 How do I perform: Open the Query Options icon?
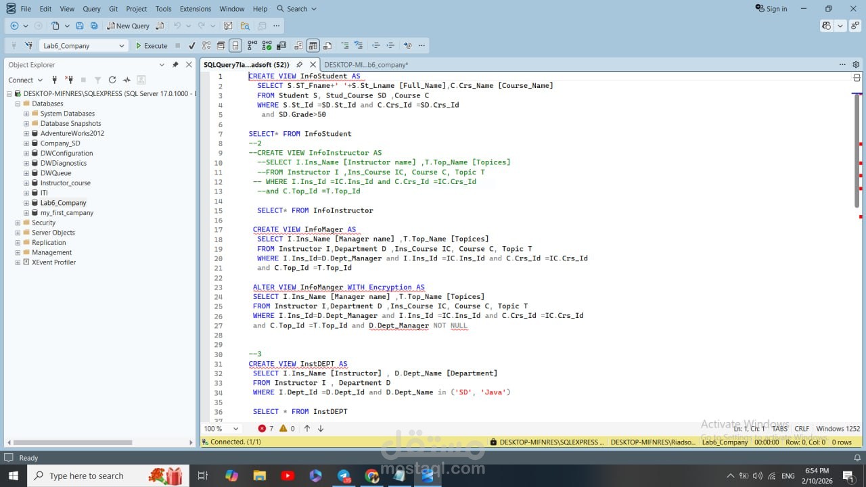pyautogui.click(x=221, y=46)
